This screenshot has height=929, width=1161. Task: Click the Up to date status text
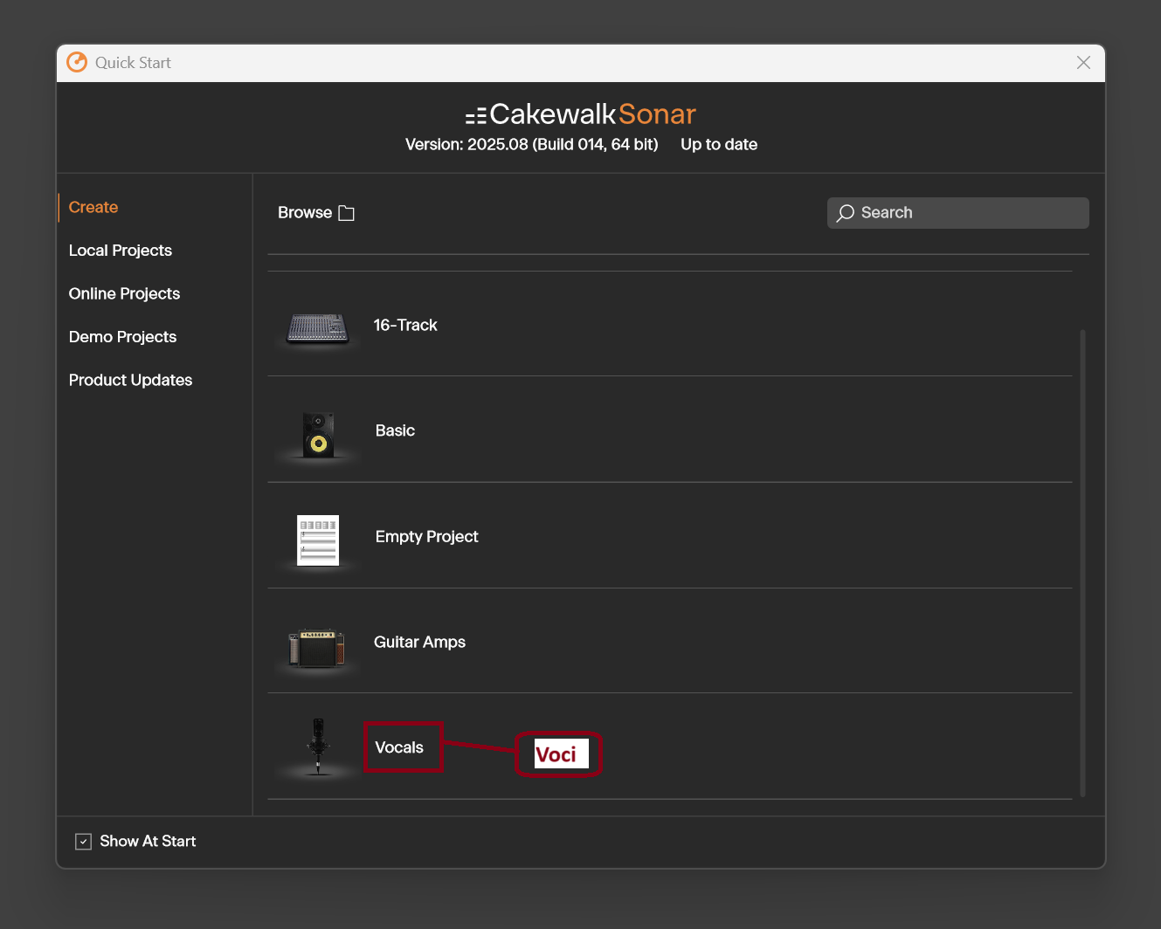(719, 145)
